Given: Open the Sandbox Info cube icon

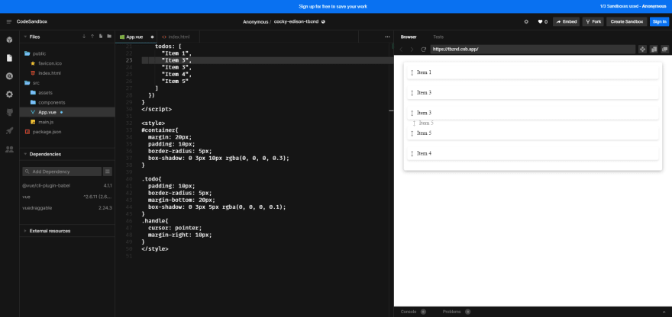Looking at the screenshot, I should (9, 40).
